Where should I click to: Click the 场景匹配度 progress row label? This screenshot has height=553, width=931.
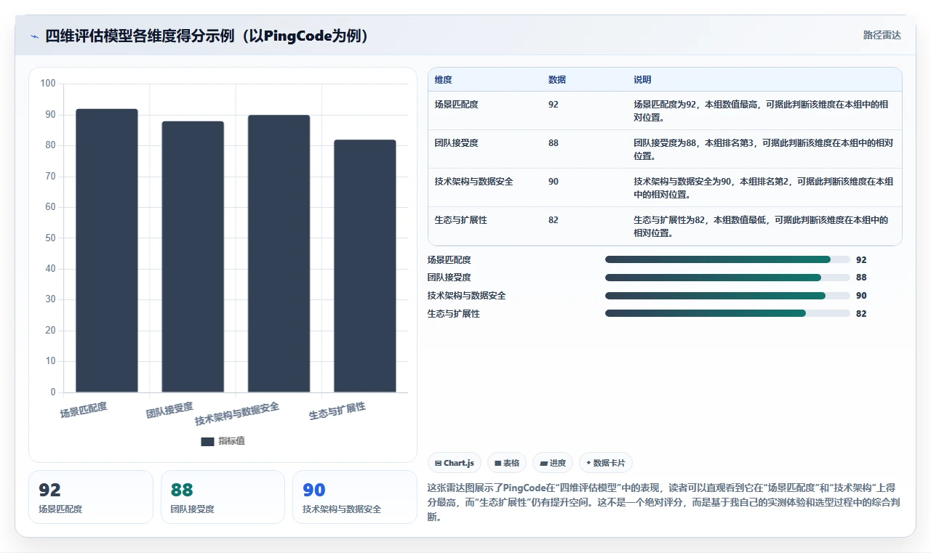click(449, 259)
